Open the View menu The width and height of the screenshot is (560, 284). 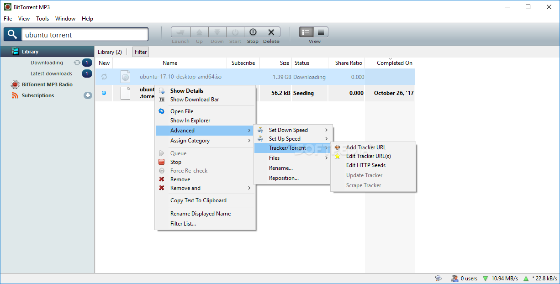(x=24, y=19)
